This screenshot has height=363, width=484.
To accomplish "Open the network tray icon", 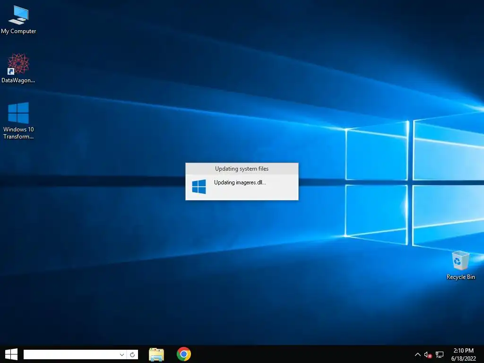I will 440,354.
